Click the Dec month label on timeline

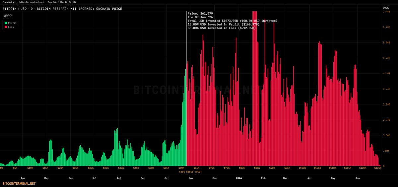click(215, 178)
